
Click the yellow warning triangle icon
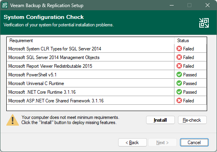coord(13,120)
